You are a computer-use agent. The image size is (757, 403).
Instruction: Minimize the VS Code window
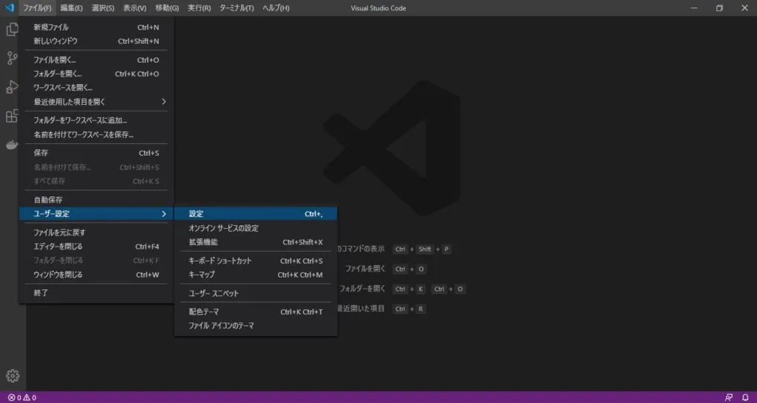coord(694,8)
